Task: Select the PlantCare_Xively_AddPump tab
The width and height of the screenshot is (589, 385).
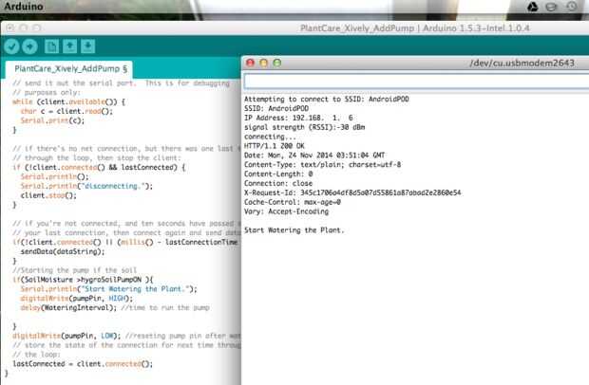Action: tap(70, 68)
